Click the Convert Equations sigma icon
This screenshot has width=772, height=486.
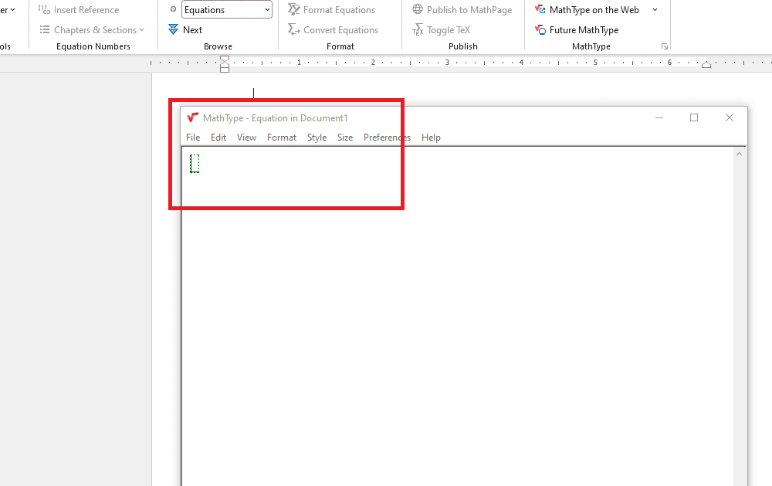[x=294, y=29]
